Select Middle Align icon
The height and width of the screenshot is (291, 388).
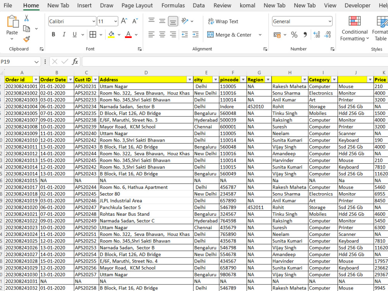click(162, 21)
